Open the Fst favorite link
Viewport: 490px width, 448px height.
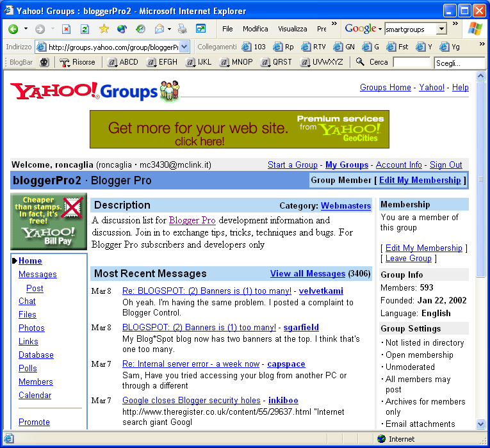397,47
